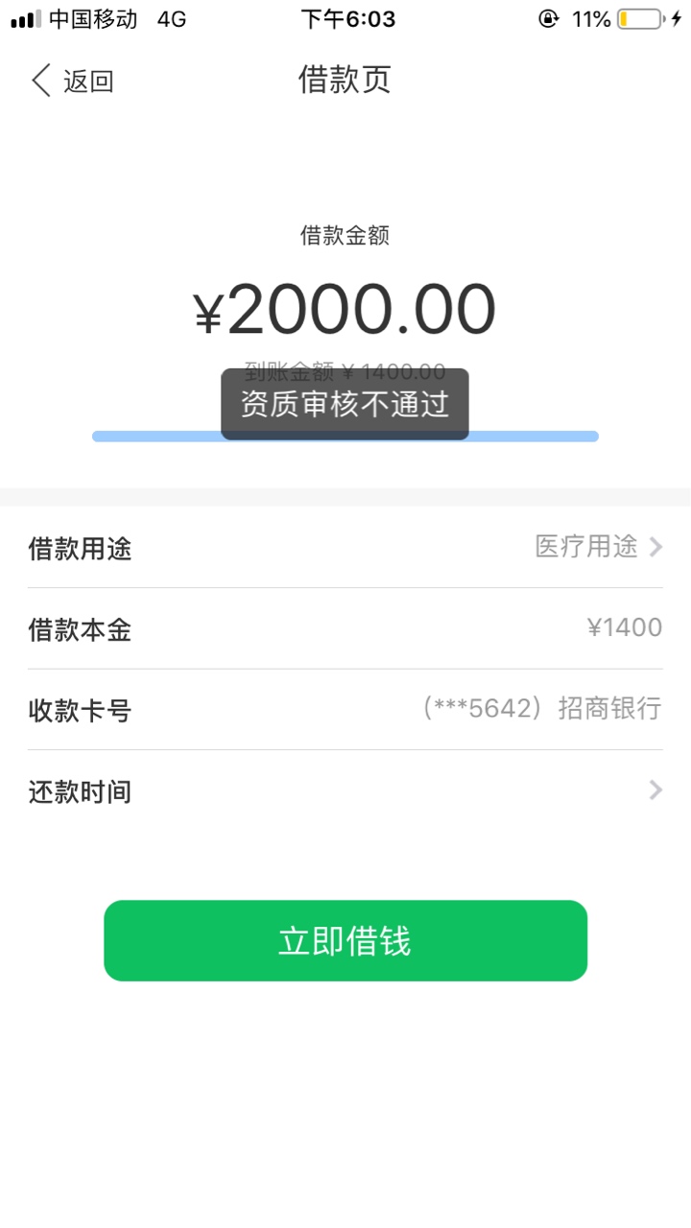Tap the back arrow icon
Image resolution: width=691 pixels, height=1228 pixels.
(x=40, y=81)
